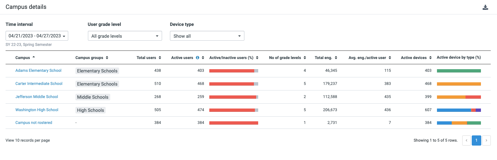Sort by Avg. eng./active user column

tap(370, 57)
